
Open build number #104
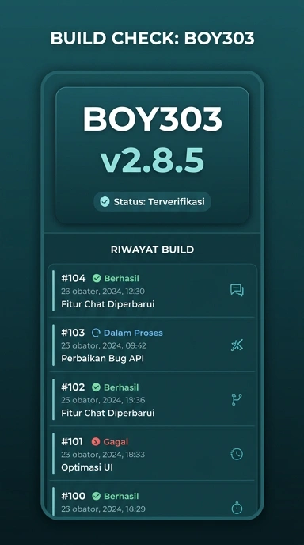tap(74, 278)
